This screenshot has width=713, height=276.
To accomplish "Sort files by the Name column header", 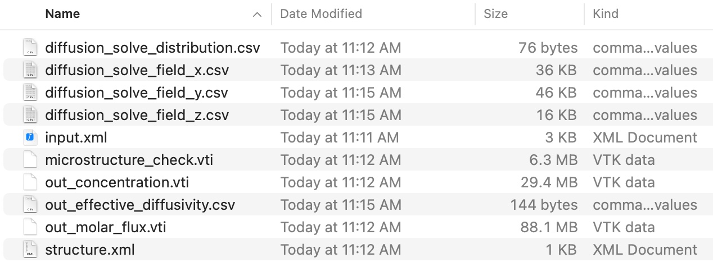I will coord(62,14).
